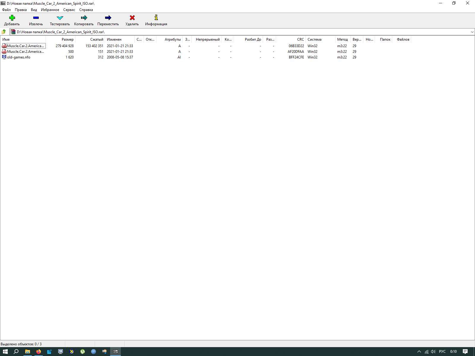The width and height of the screenshot is (475, 356).
Task: Launch qBittorrent from the taskbar
Action: [94, 352]
